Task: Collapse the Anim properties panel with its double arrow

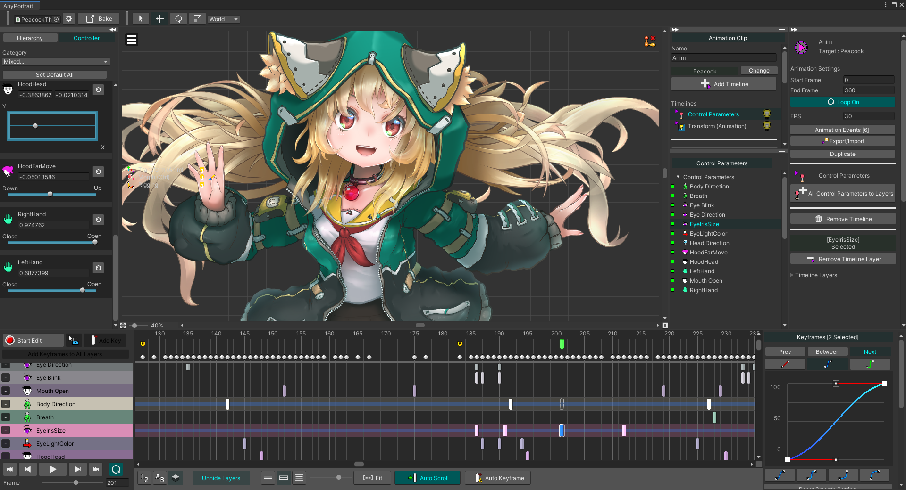Action: pyautogui.click(x=794, y=29)
